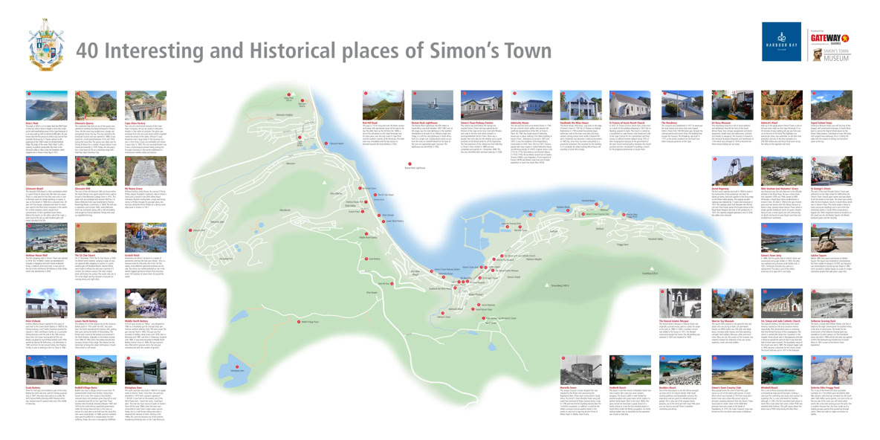Open the Red Hill Road photo
This screenshot has height=440, width=880.
coord(384,106)
